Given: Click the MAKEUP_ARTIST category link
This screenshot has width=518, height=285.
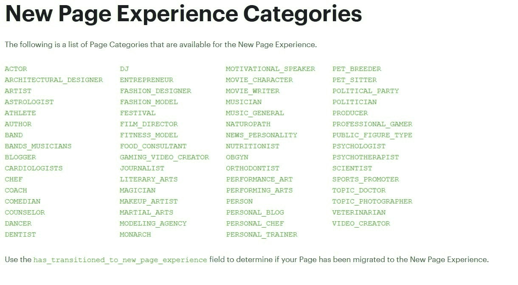Looking at the screenshot, I should point(149,201).
